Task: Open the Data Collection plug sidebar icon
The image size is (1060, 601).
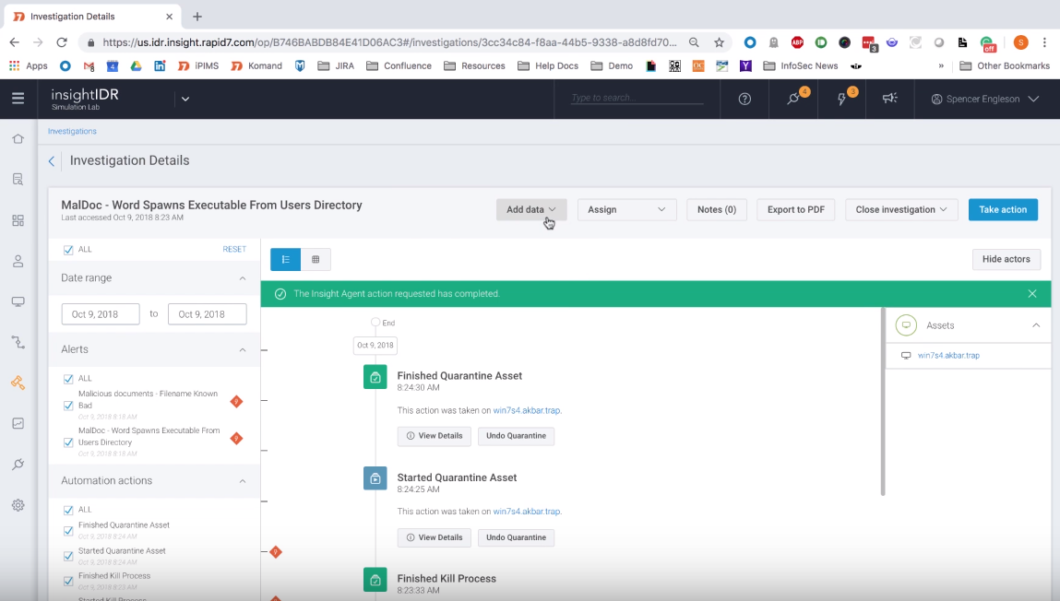Action: coord(18,464)
